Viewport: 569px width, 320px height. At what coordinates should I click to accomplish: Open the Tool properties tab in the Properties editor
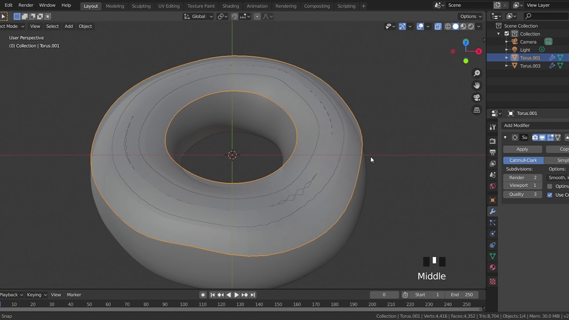pyautogui.click(x=493, y=127)
